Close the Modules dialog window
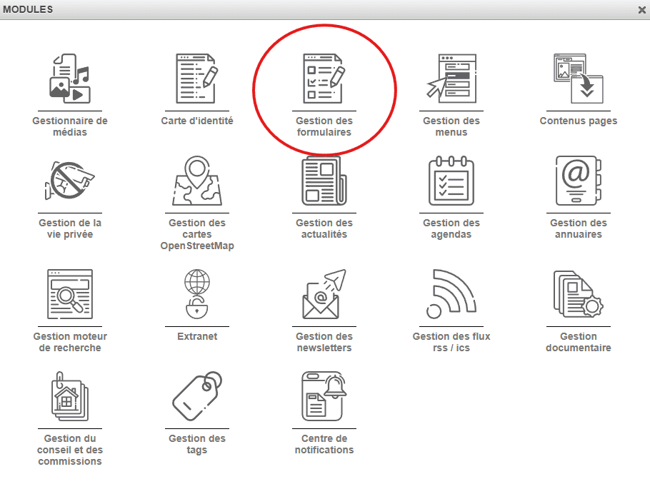This screenshot has height=499, width=650. 641,10
